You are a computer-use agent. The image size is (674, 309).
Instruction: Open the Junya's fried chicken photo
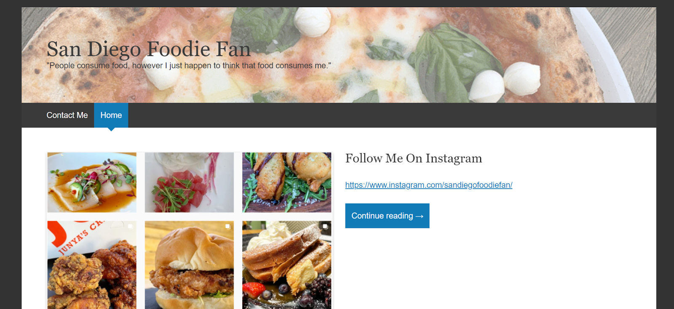92,265
